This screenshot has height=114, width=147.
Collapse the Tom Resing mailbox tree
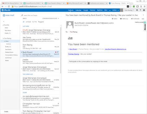(3, 39)
